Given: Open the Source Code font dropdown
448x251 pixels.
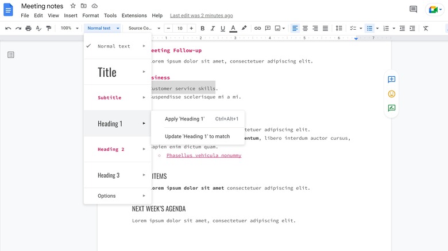Looking at the screenshot, I should pos(142,28).
